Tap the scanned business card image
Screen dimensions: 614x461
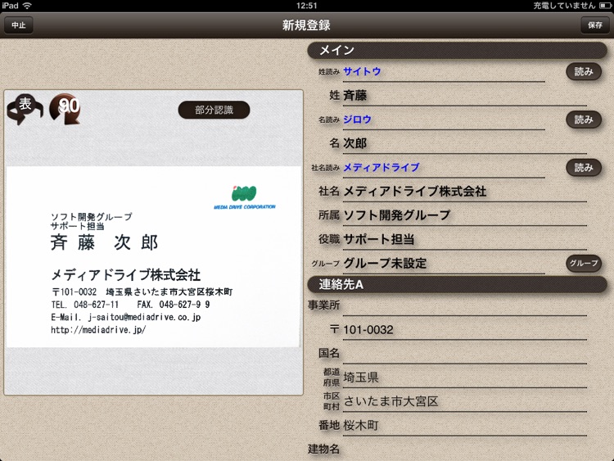tap(154, 257)
